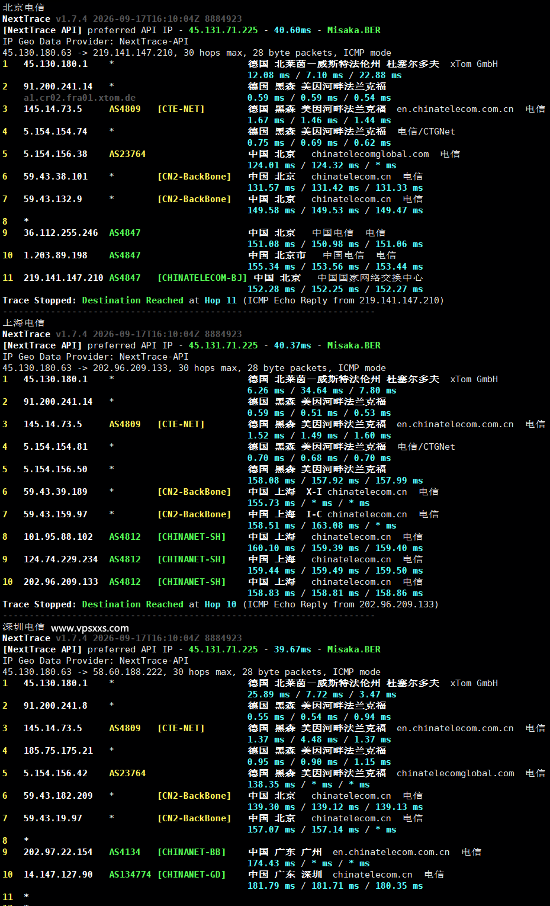Click the 39.67ms API latency value
The height and width of the screenshot is (906, 550).
292,649
